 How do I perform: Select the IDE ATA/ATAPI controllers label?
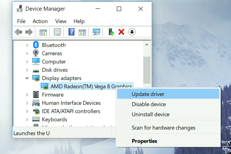tap(71, 111)
